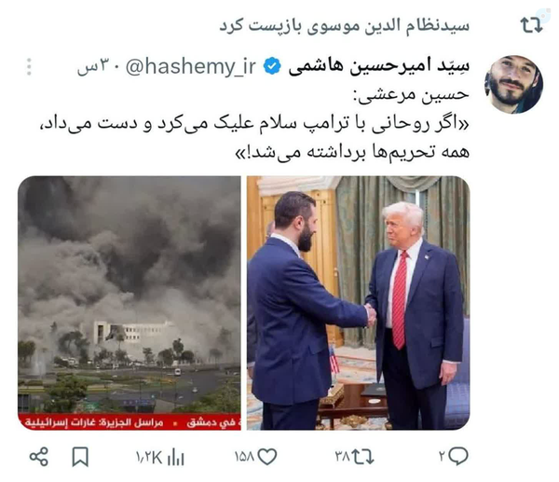Open the reply speech bubble icon
Image resolution: width=559 pixels, height=482 pixels.
coord(458,456)
